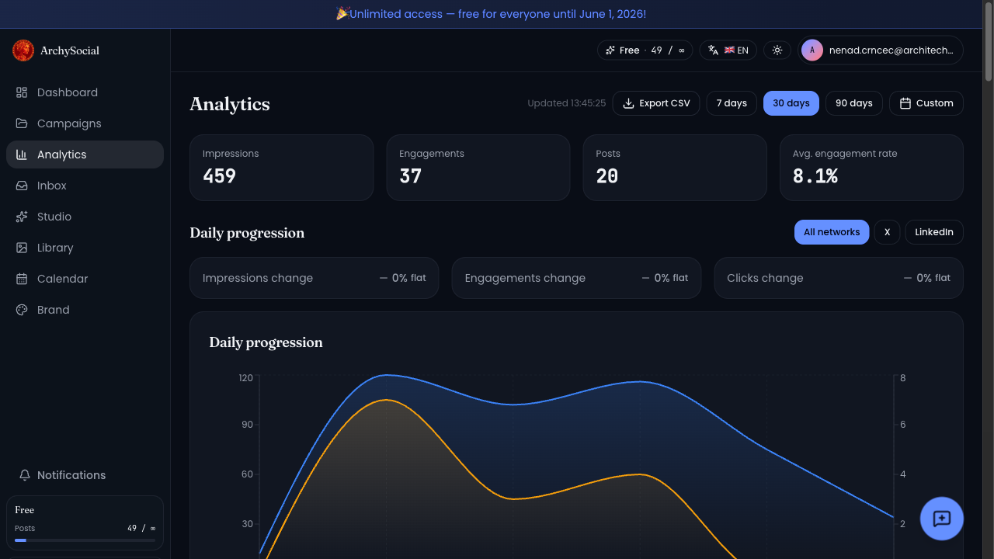
Task: Open the EN language selector
Action: tap(730, 50)
